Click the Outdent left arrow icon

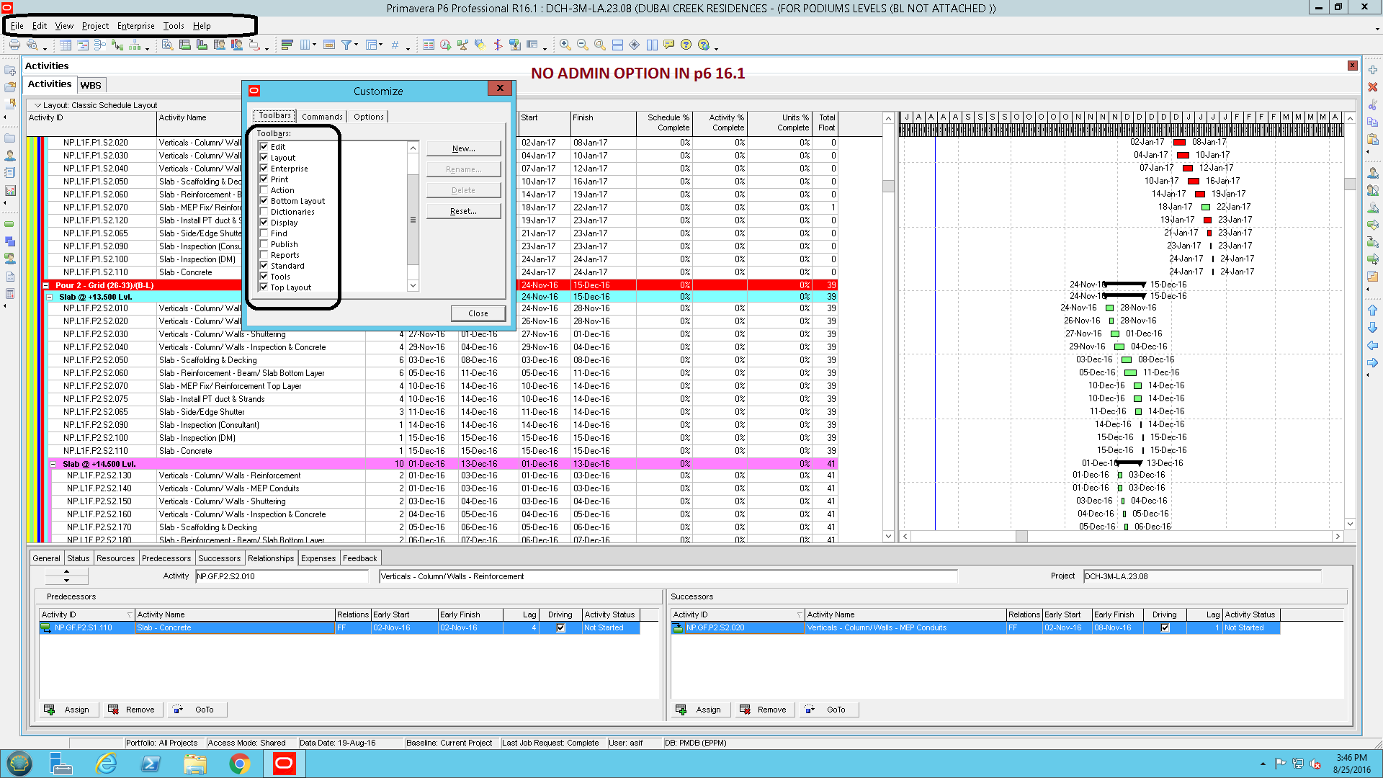(1373, 345)
